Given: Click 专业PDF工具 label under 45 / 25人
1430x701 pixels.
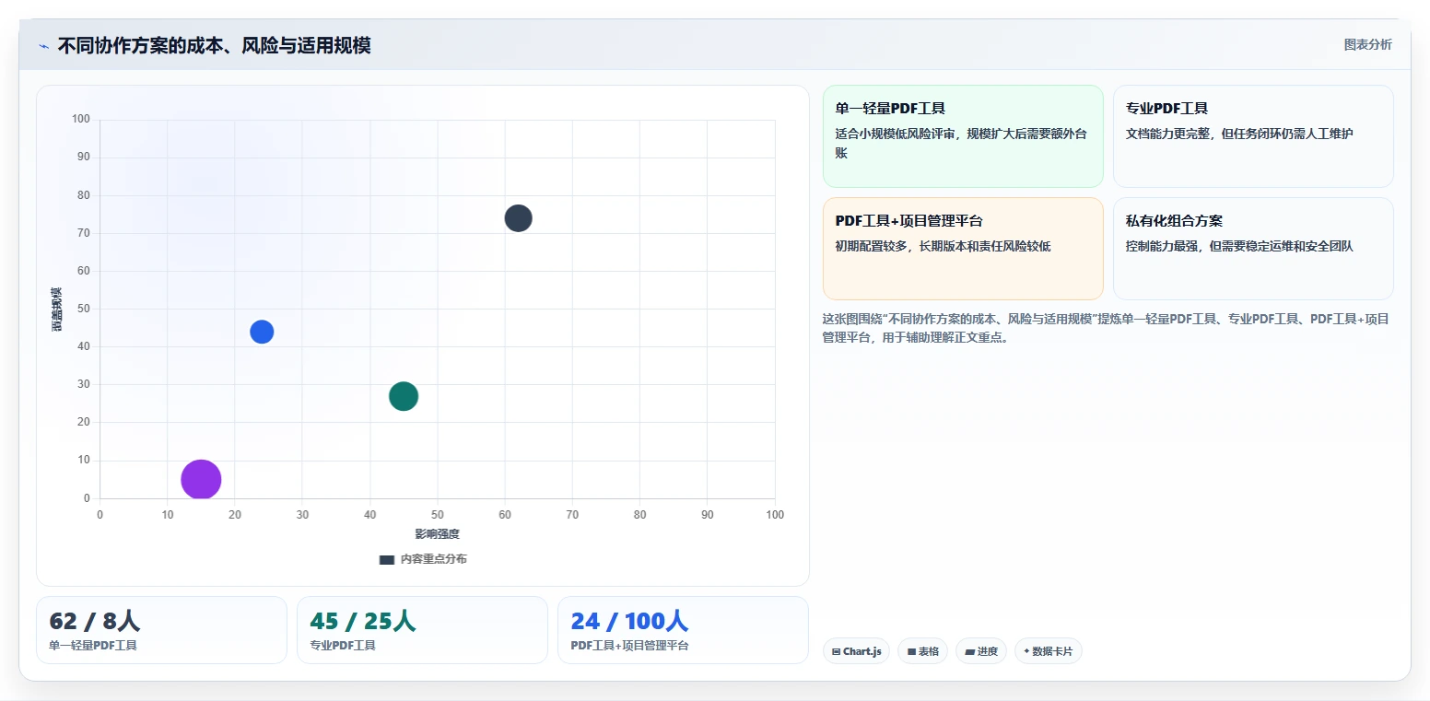Looking at the screenshot, I should [x=343, y=646].
